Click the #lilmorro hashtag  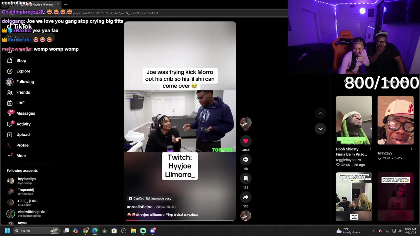(157, 215)
